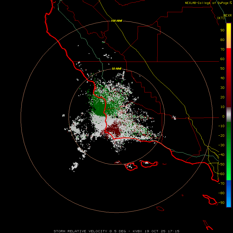Click the blue bottom segment of color bar
233x233 pixels.
(229, 194)
